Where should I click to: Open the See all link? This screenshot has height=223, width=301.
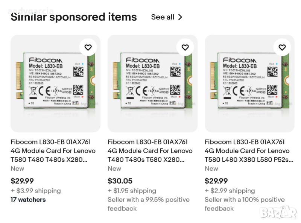(163, 17)
